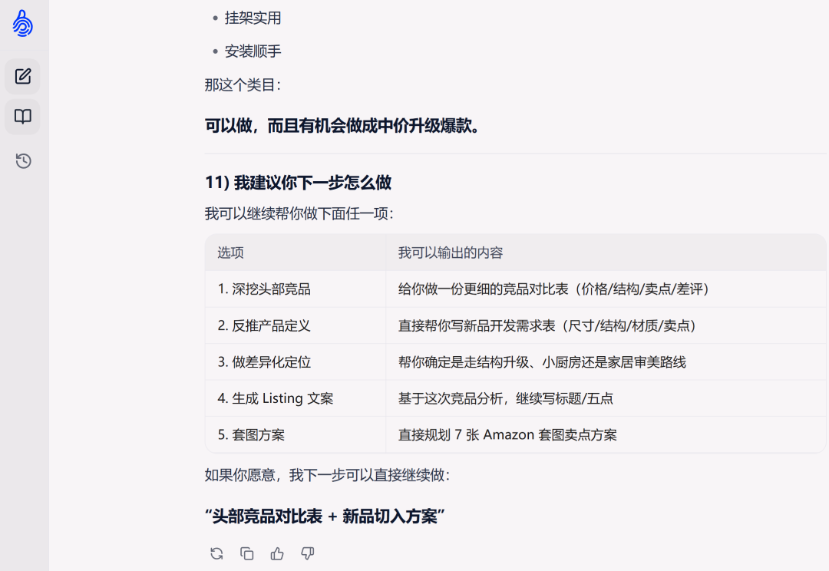Image resolution: width=829 pixels, height=571 pixels.
Task: Click the heading '11) 我建议你下一步怎么做'
Action: click(298, 183)
